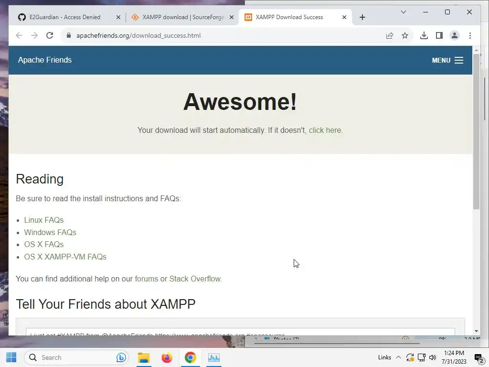Show hidden system tray icons chevron
The width and height of the screenshot is (489, 367).
[x=398, y=357]
